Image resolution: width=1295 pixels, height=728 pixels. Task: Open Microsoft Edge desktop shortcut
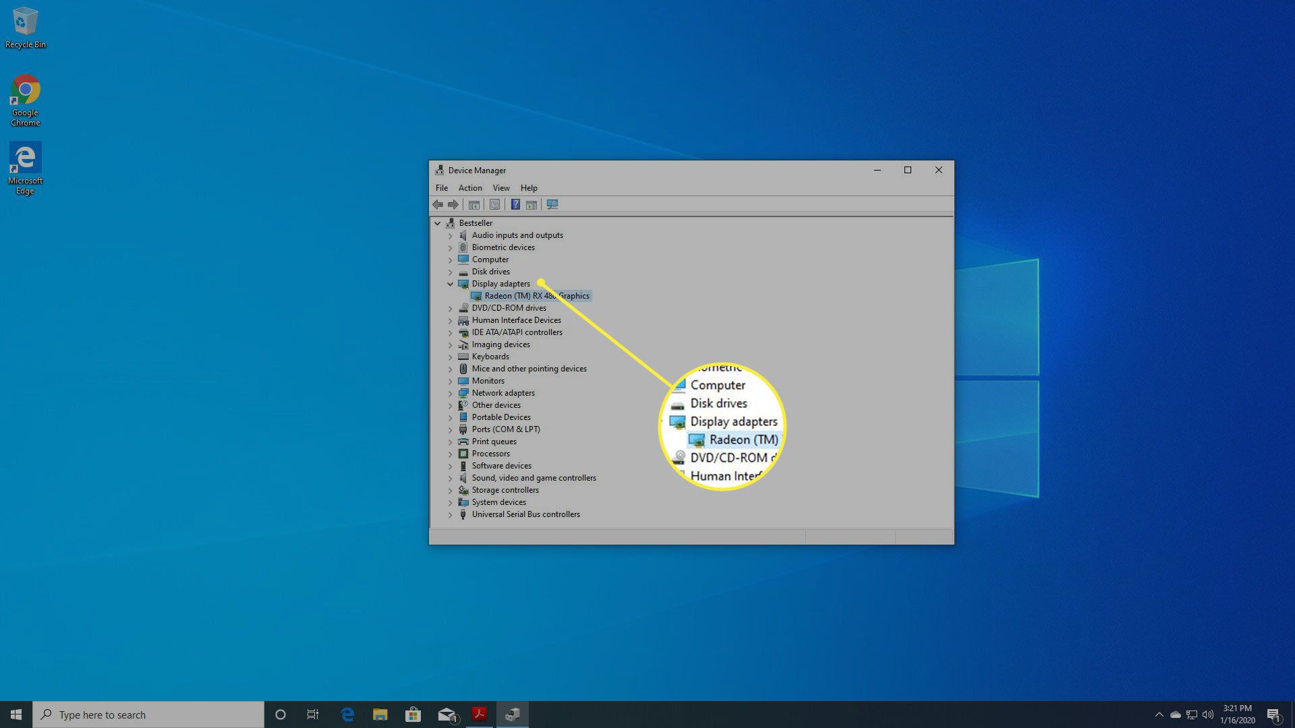click(26, 169)
